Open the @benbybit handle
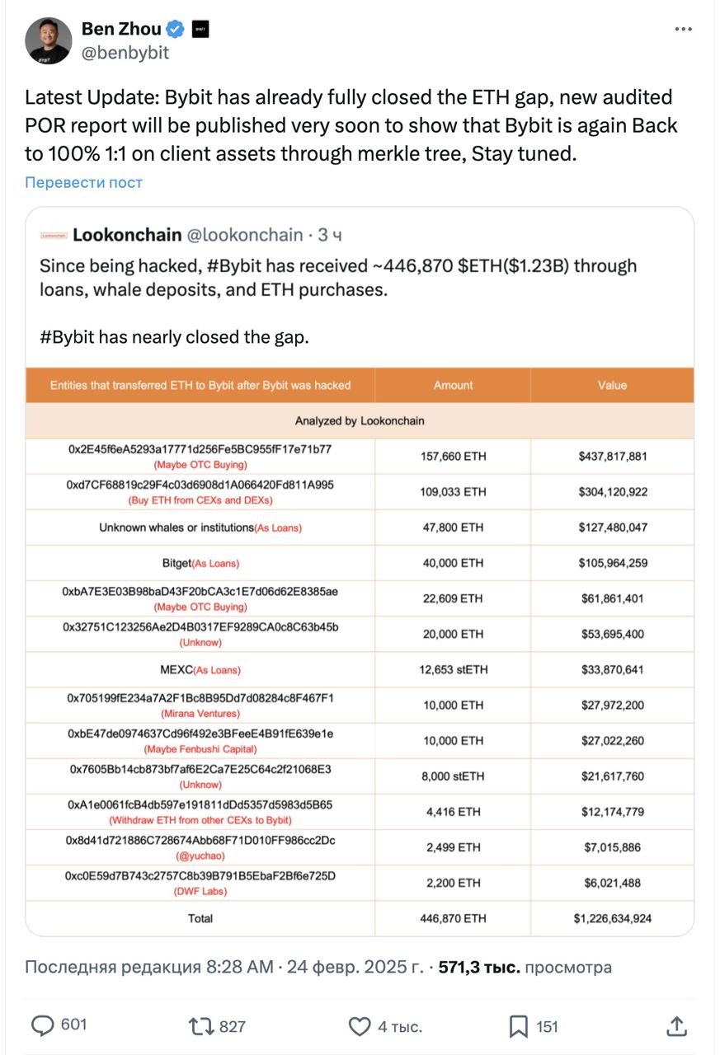Image resolution: width=720 pixels, height=1055 pixels. point(125,53)
